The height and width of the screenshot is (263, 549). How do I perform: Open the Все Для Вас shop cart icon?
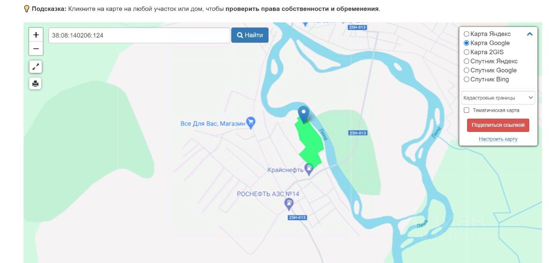pos(251,123)
